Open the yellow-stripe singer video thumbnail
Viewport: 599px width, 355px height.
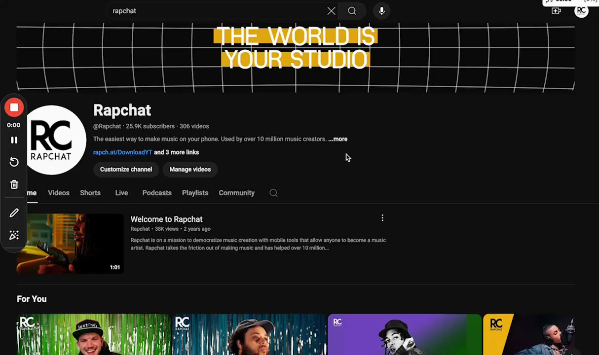529,334
